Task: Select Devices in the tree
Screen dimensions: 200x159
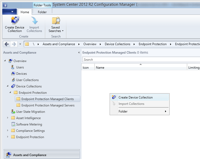Action: pos(21,74)
